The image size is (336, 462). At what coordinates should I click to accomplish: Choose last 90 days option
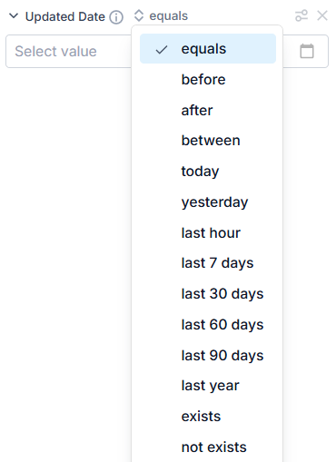point(208,355)
